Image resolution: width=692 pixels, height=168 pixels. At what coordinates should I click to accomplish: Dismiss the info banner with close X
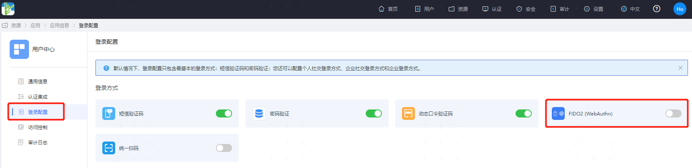point(680,68)
